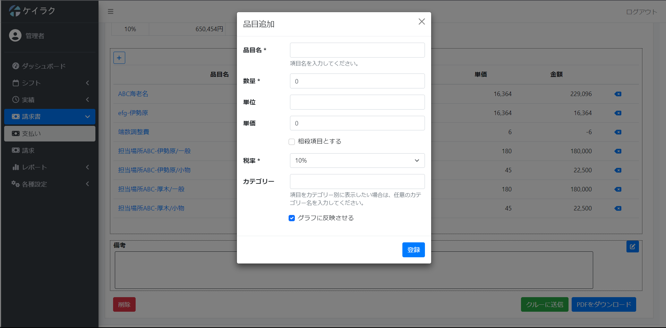Click the 登録 button
This screenshot has height=328, width=666.
point(413,250)
